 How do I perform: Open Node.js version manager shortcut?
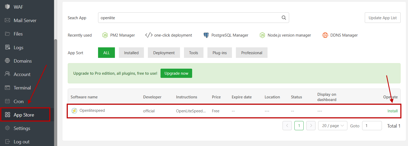[285, 35]
